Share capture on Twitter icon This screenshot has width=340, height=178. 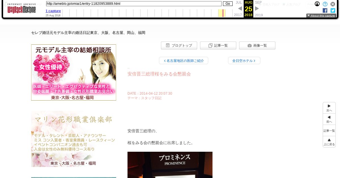coord(333,10)
